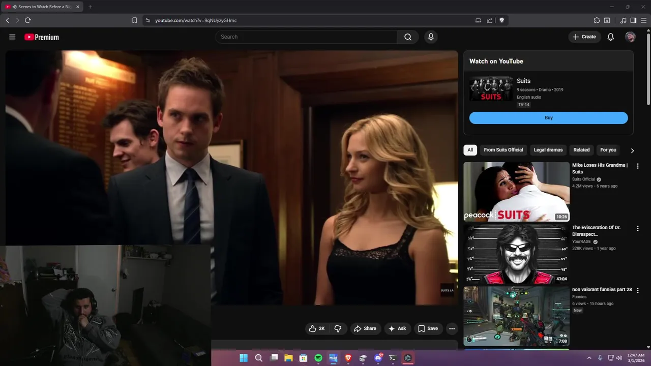Open options for non valorant funnies
This screenshot has height=366, width=651.
637,290
